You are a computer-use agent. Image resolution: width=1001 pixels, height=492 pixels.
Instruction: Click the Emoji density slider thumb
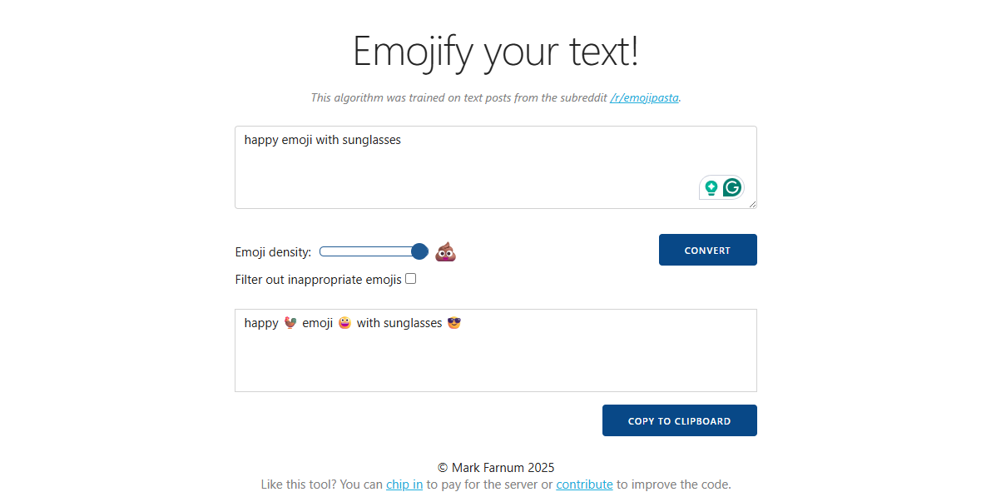click(x=419, y=251)
